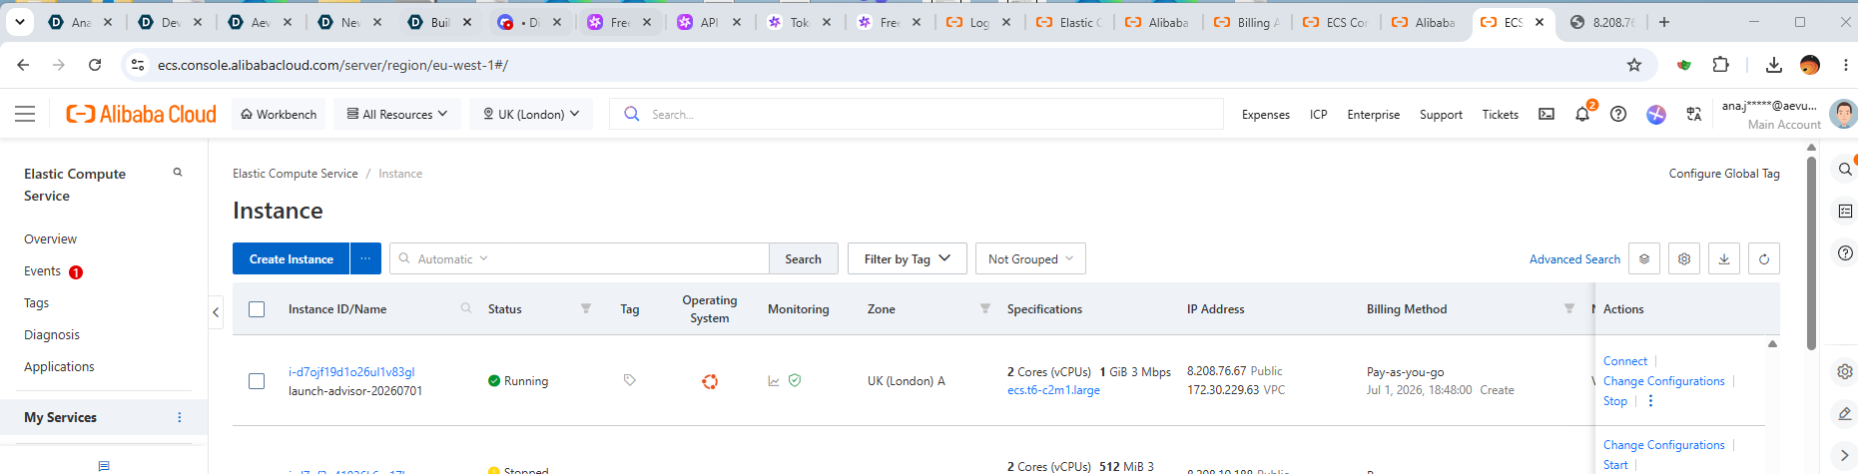Open right rail search icon
This screenshot has height=474, width=1858.
point(1845,169)
